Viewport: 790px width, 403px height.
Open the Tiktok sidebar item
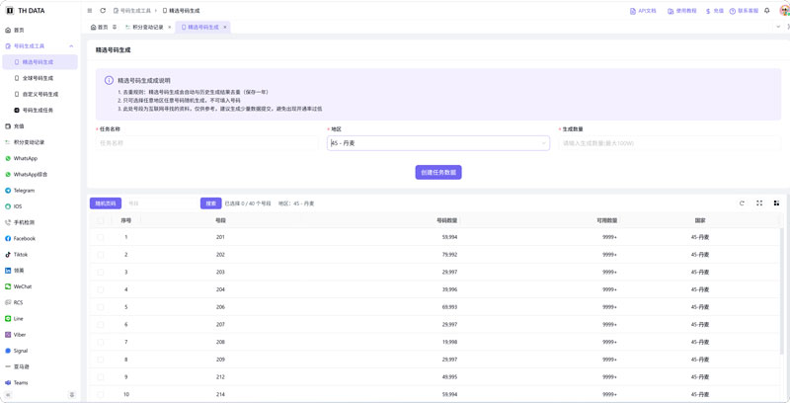tap(21, 255)
